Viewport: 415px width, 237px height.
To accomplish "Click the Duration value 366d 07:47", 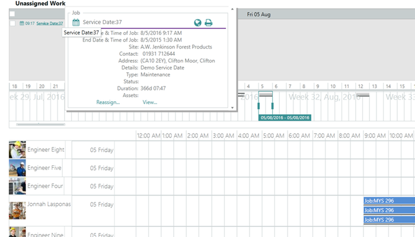I will coord(153,88).
